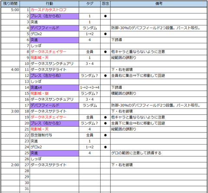
Task: Click the 1→2→3→4 target cell
Action: click(90, 87)
